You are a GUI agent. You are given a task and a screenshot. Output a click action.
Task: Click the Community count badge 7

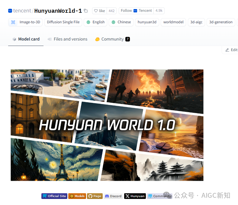[x=128, y=39]
